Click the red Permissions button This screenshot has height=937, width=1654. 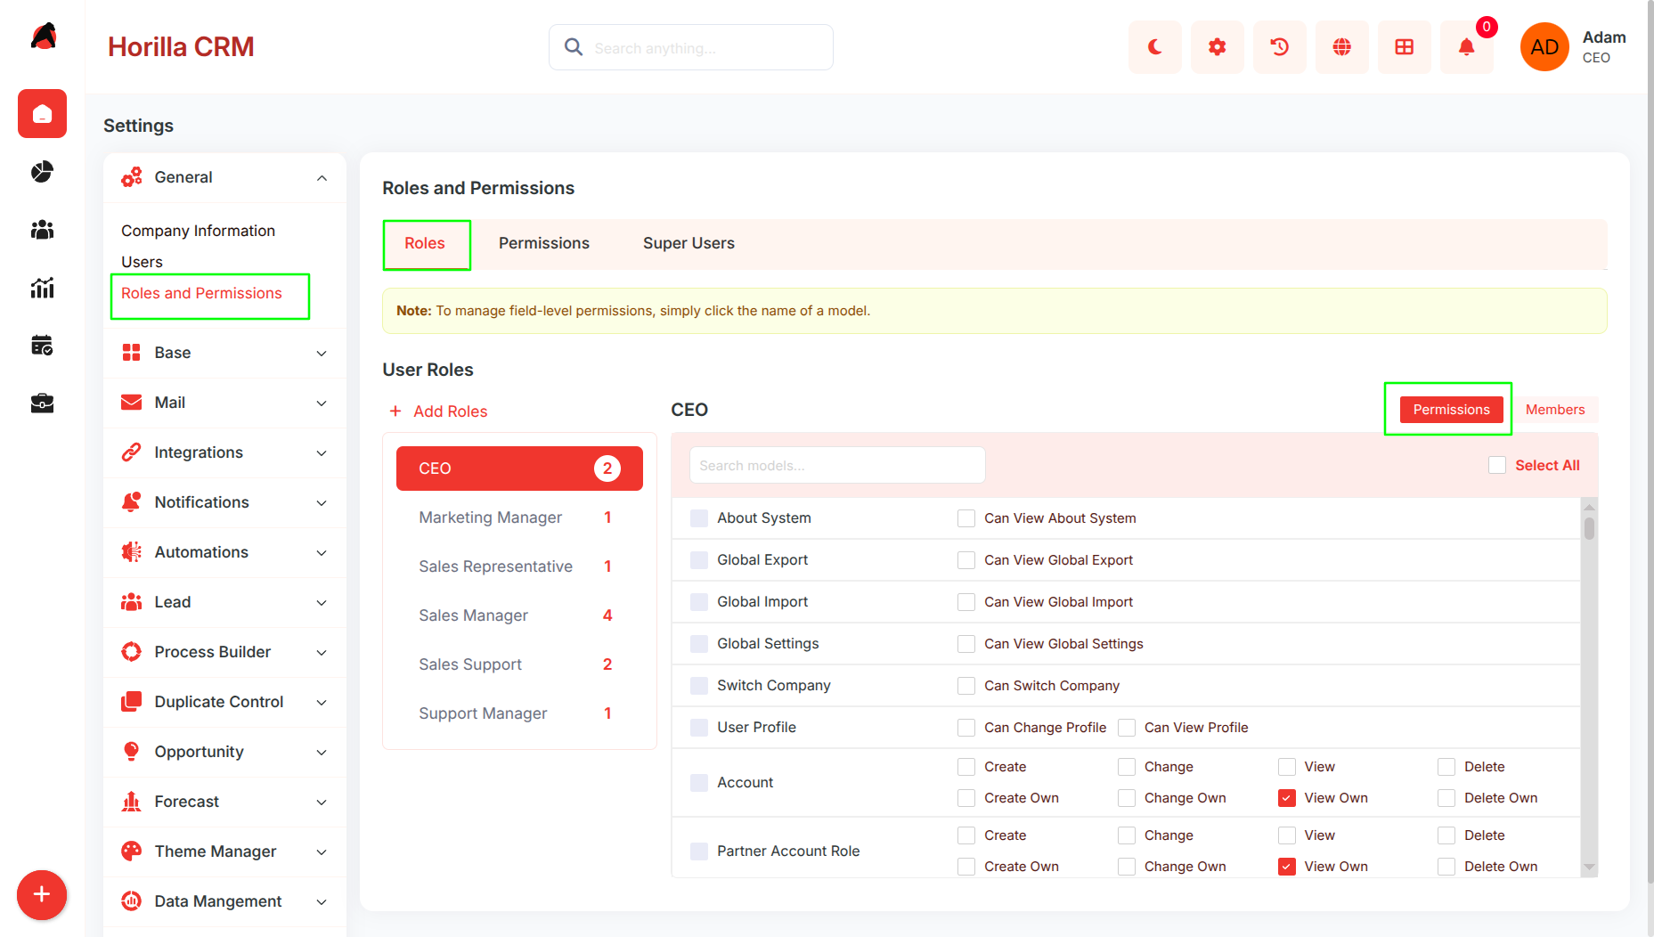coord(1451,410)
